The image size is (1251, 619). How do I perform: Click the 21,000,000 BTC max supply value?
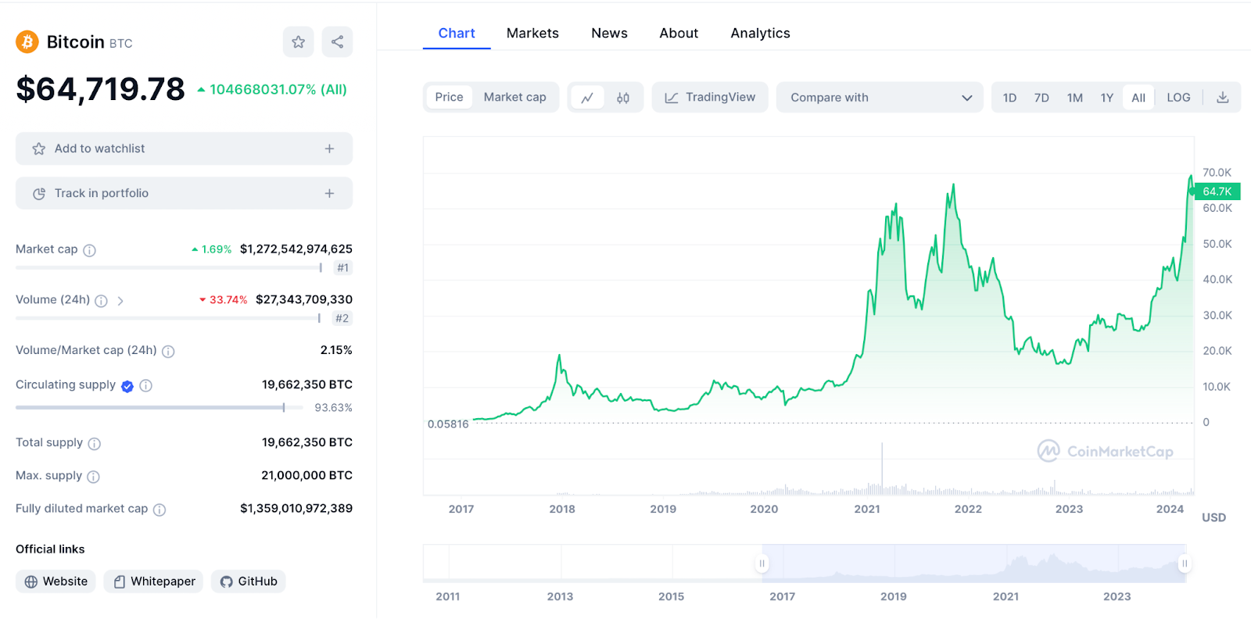306,475
